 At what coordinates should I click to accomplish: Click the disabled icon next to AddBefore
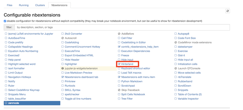point(119,34)
